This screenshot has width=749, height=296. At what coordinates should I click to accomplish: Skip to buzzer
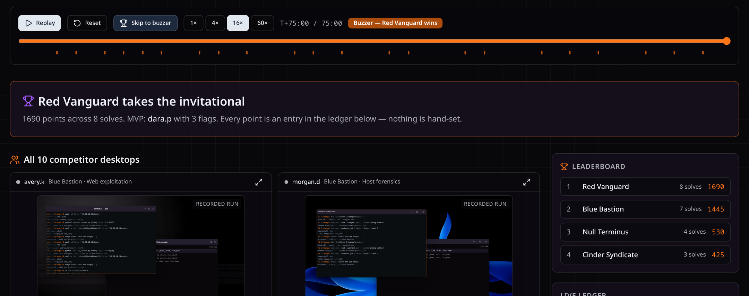pyautogui.click(x=146, y=23)
